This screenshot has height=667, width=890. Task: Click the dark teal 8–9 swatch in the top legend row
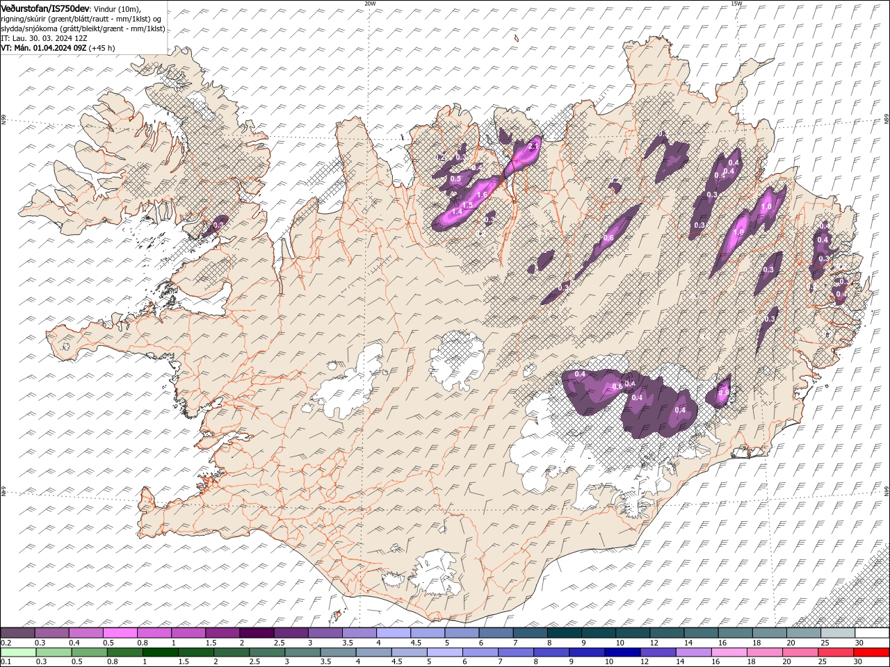point(565,633)
